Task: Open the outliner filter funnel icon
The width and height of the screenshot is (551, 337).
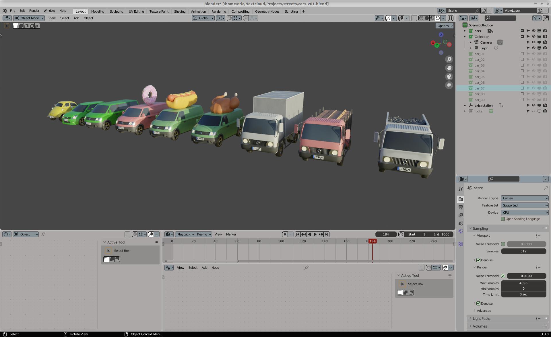Action: point(536,18)
